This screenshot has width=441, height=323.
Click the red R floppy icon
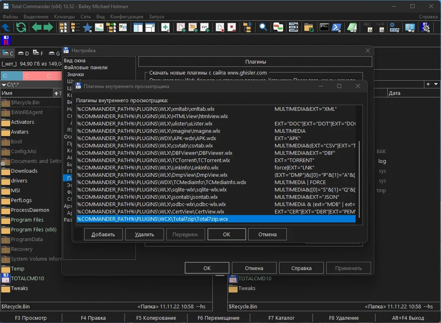coord(6,41)
